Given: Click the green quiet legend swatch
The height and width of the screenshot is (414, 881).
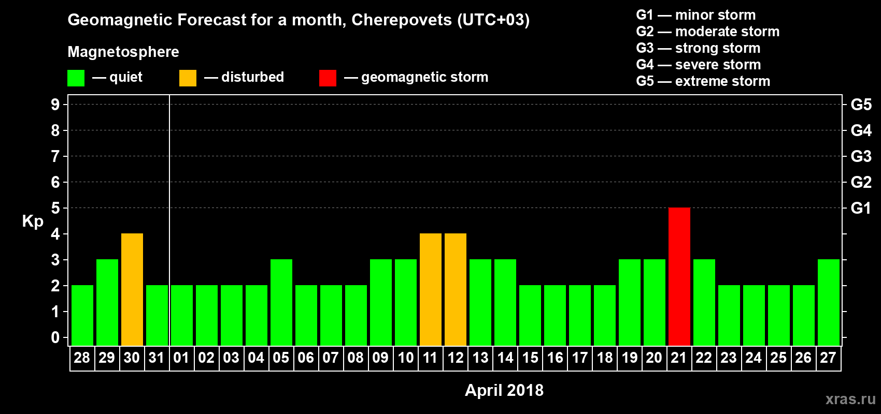Looking at the screenshot, I should [76, 78].
